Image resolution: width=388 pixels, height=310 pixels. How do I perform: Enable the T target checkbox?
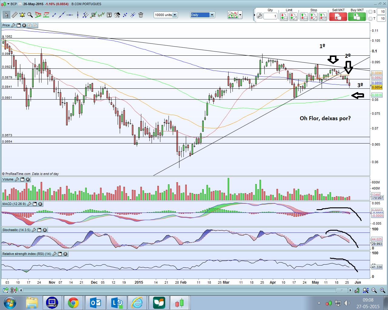370,19
